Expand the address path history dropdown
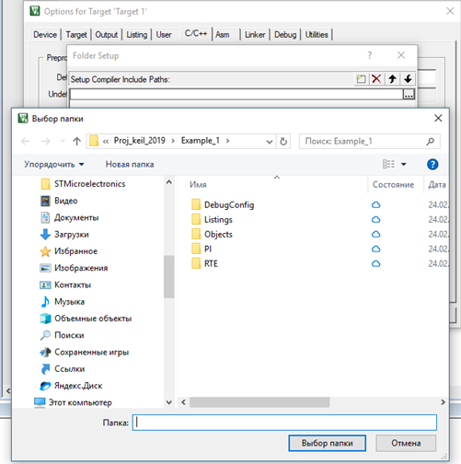Screen dimensions: 461x464 (270, 142)
